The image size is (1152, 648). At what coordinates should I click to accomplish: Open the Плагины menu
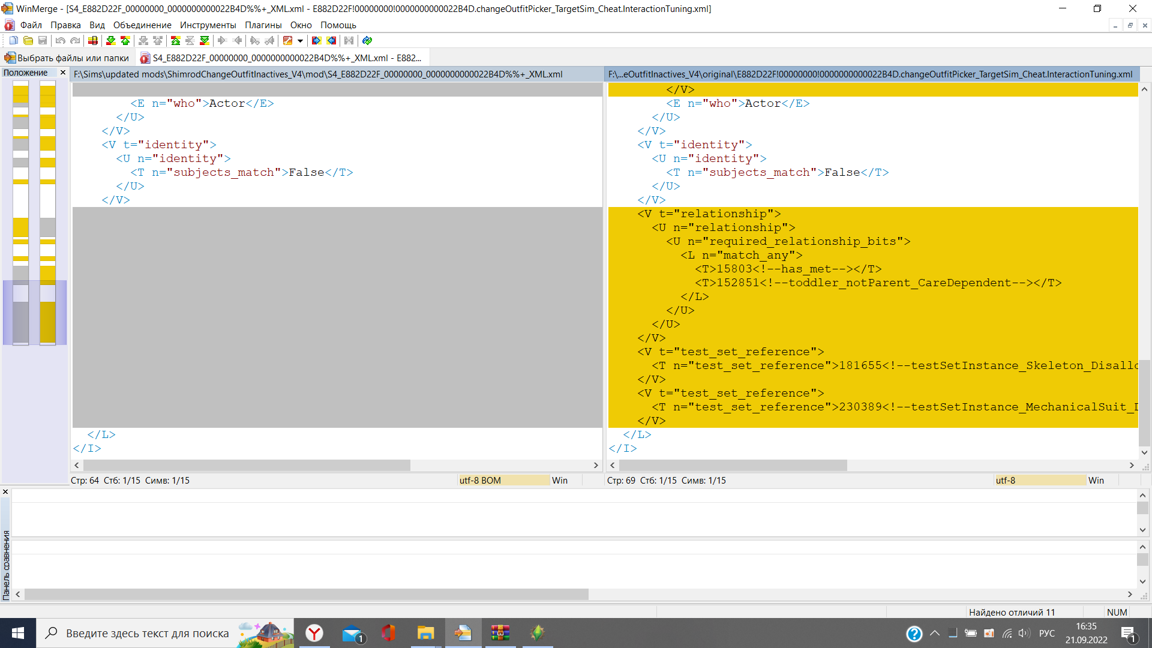263,25
